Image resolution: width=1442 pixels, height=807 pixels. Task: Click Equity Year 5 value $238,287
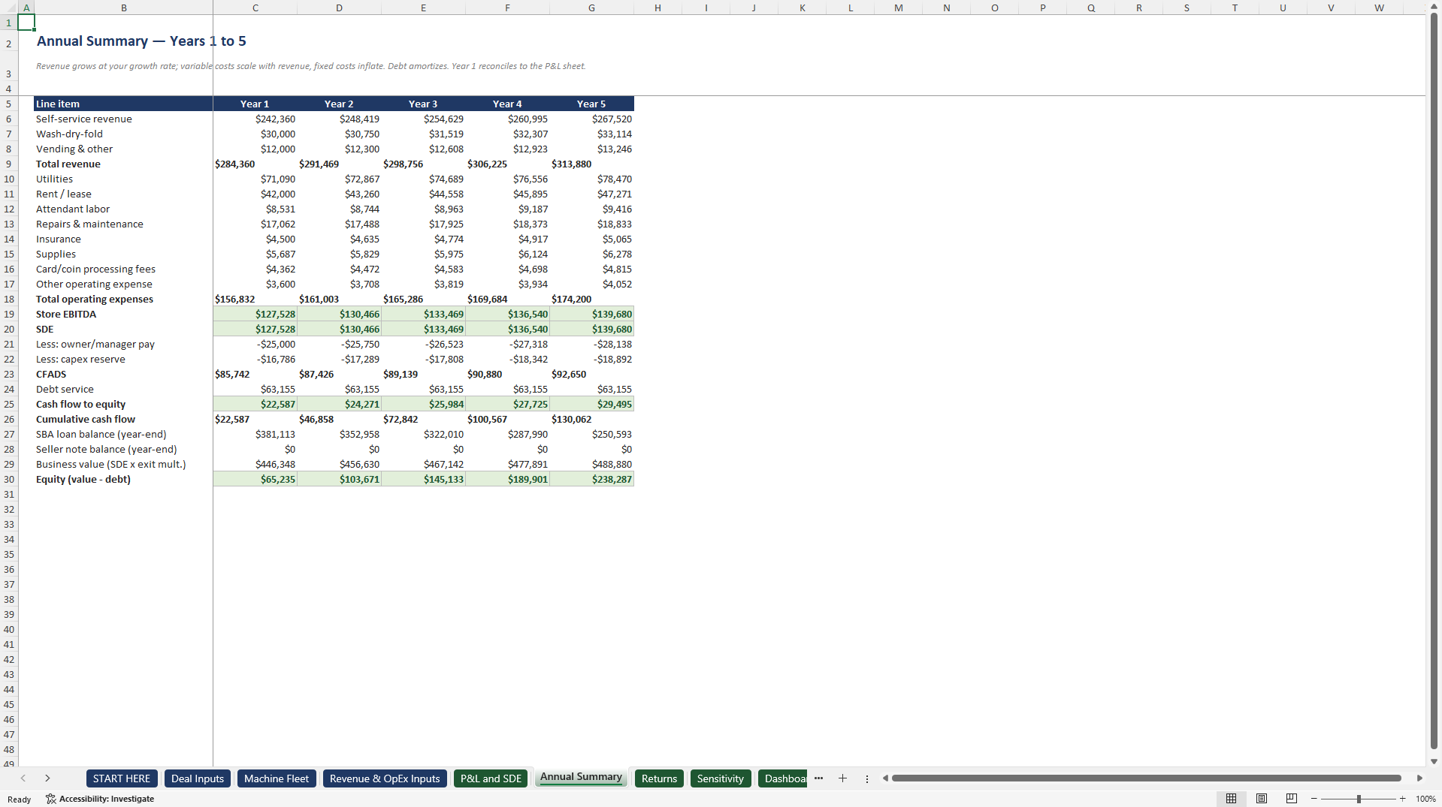coord(591,479)
